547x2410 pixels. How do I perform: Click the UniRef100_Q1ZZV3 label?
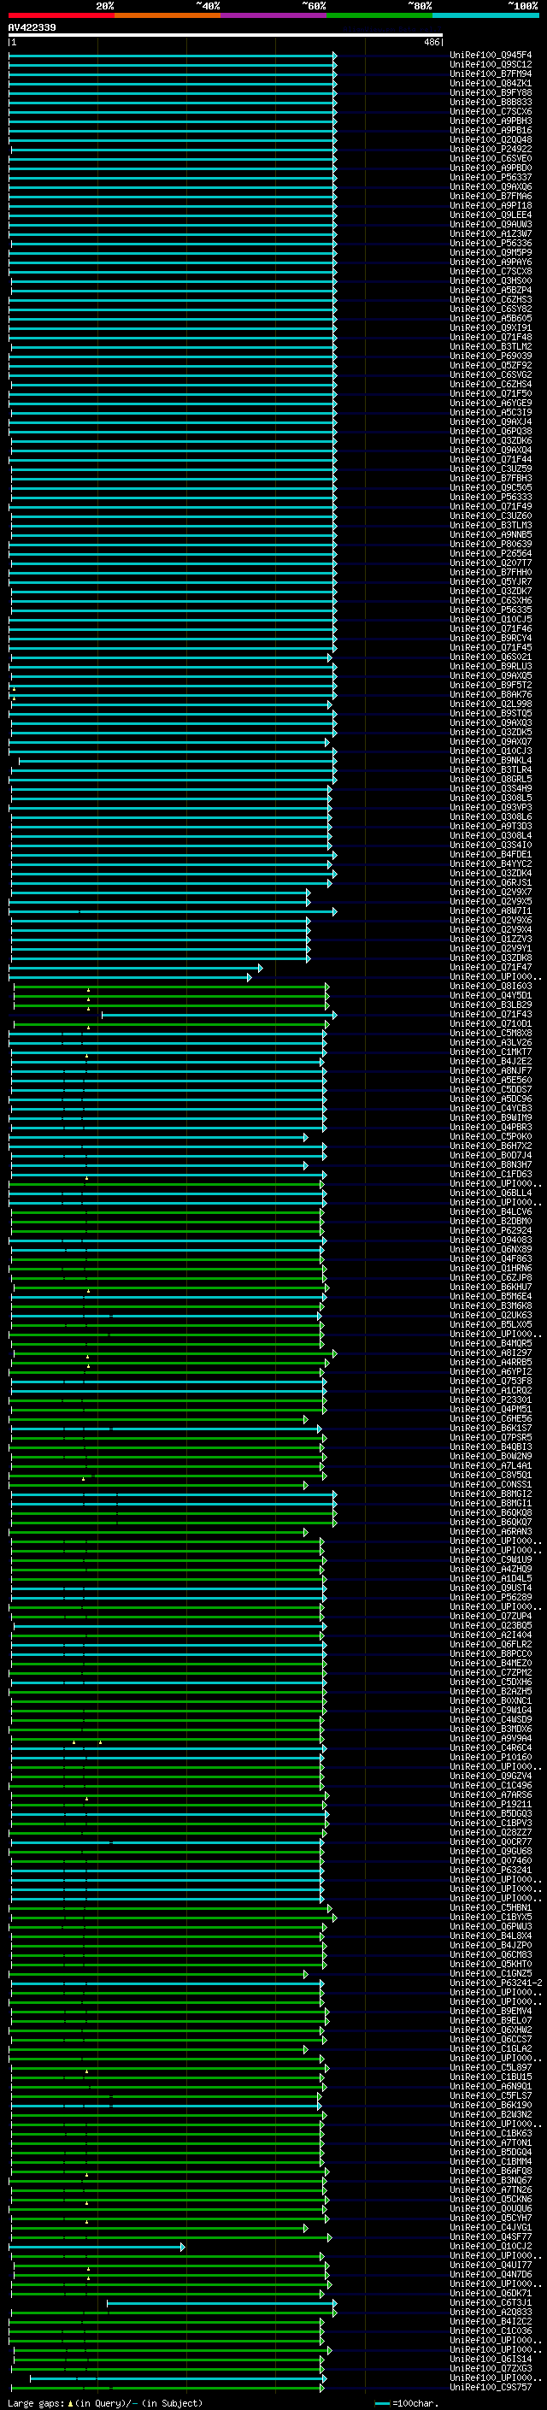click(491, 940)
